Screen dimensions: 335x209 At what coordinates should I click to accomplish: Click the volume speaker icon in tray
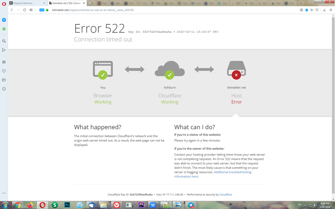[x=315, y=205]
